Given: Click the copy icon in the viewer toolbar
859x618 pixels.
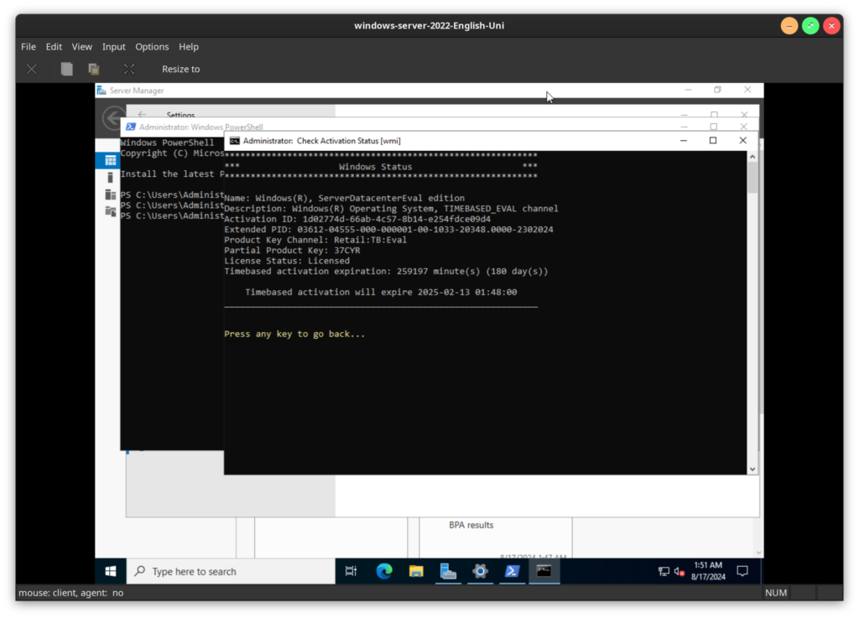Looking at the screenshot, I should point(67,70).
